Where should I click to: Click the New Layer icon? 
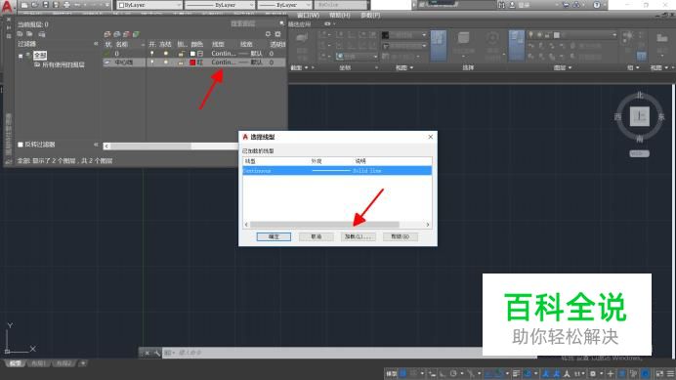click(107, 34)
